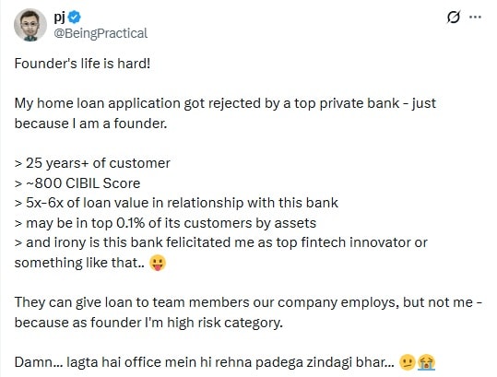
Task: Click the display name pj
Action: pyautogui.click(x=59, y=17)
